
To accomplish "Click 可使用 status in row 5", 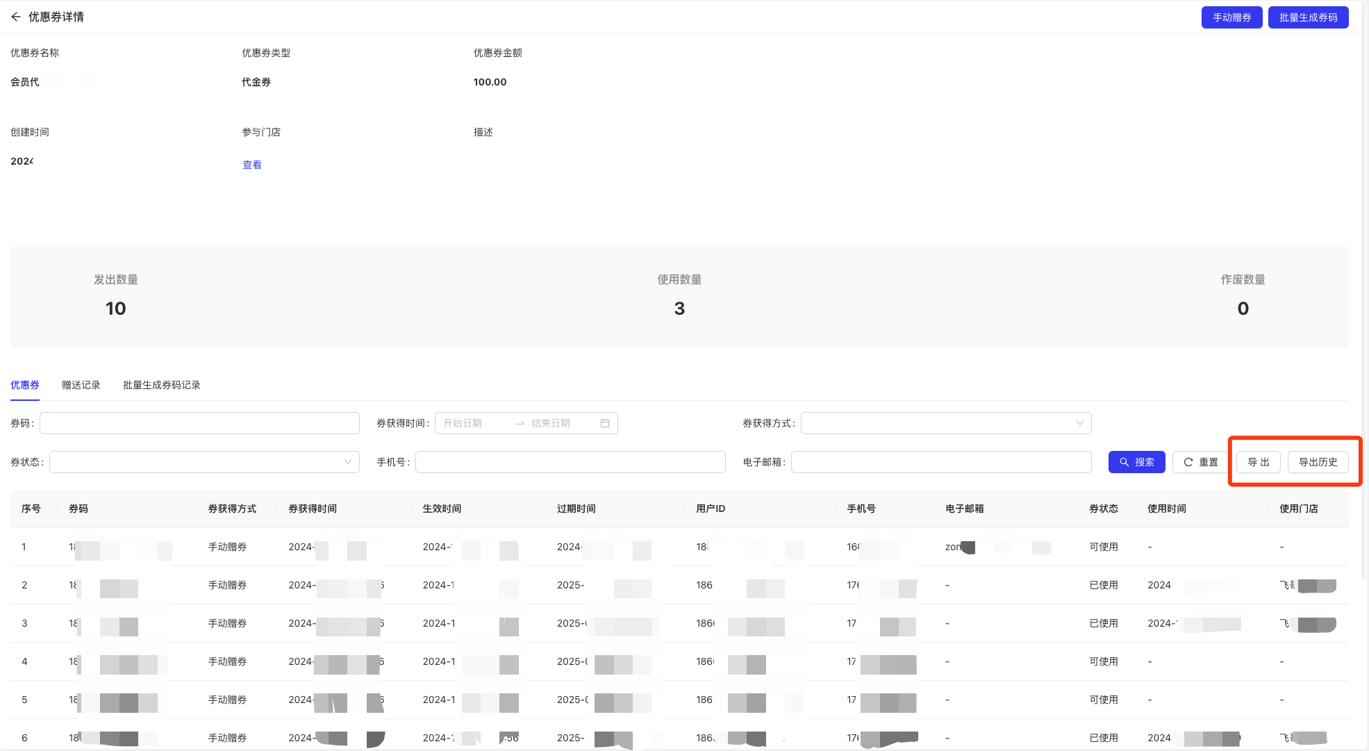I will point(1103,700).
